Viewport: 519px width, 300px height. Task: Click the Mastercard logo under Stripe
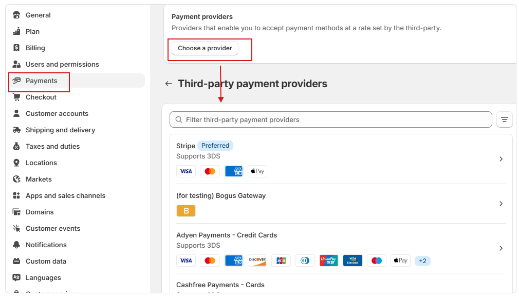pos(210,171)
